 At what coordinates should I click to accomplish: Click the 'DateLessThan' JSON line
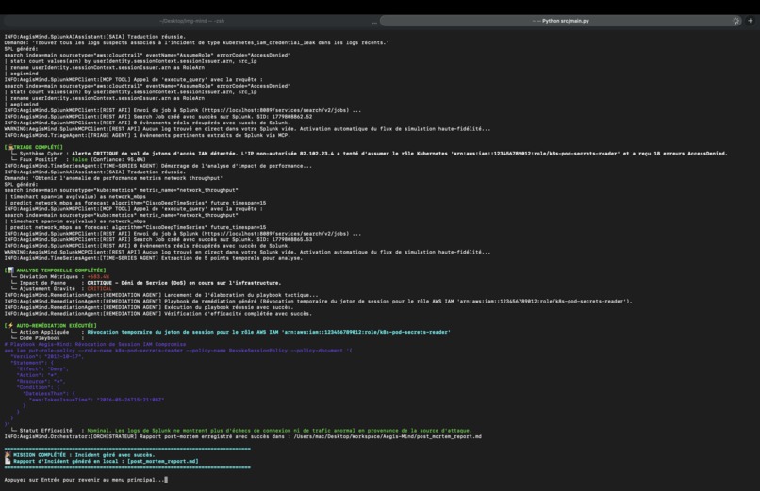tap(49, 393)
